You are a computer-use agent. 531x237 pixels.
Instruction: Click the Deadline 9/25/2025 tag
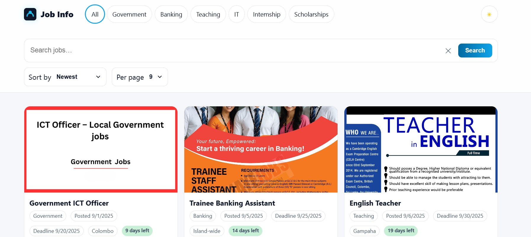[x=298, y=216]
